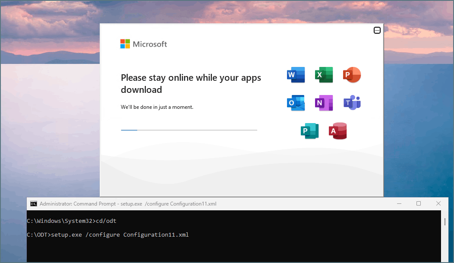Click the 'cd/odt' command line
The image size is (454, 263).
(72, 221)
